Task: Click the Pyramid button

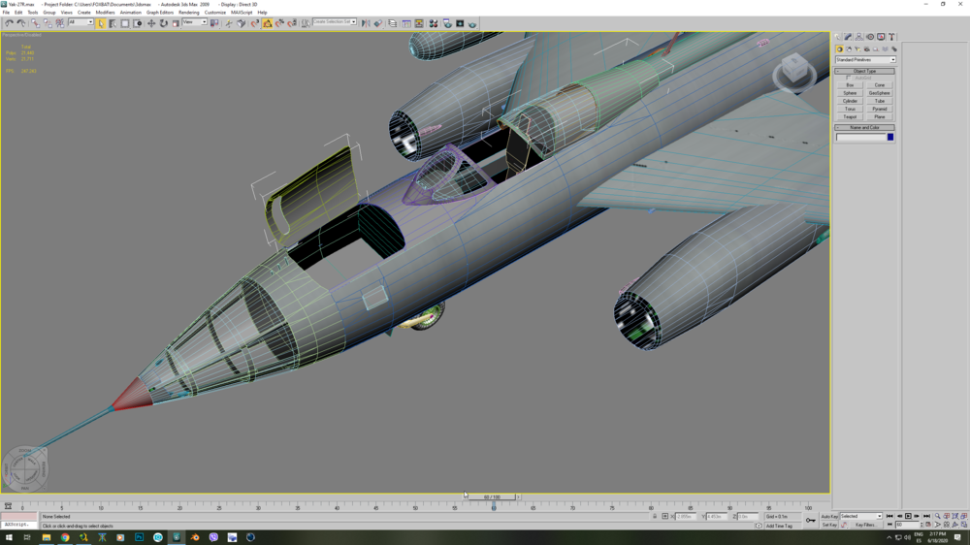Action: (x=879, y=109)
